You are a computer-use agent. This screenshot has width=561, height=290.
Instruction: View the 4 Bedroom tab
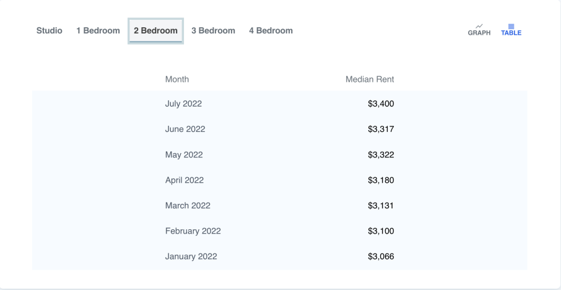[x=271, y=30]
